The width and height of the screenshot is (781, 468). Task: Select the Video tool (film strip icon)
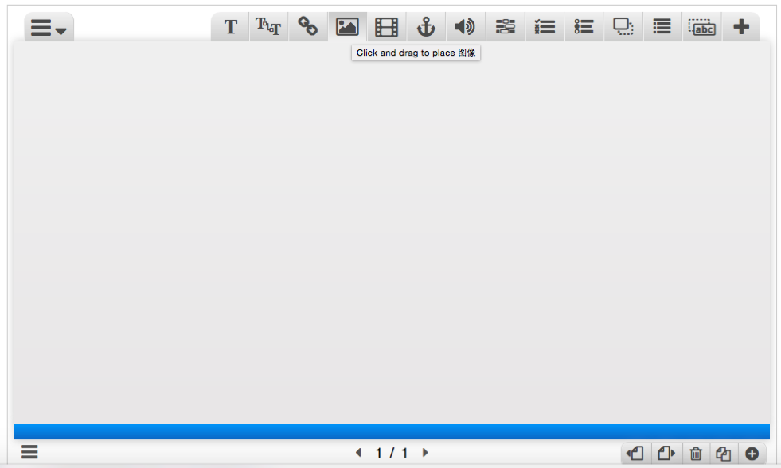click(386, 27)
